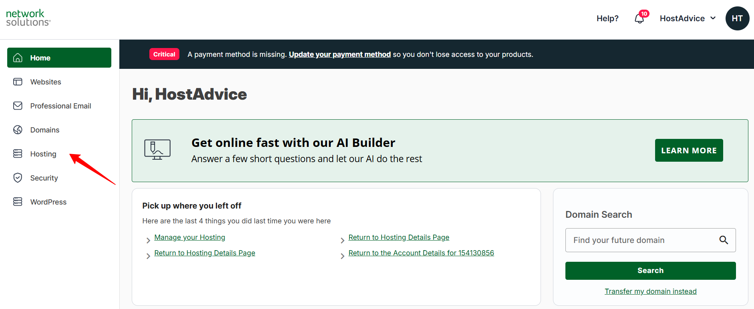Click the Domains globe icon
The width and height of the screenshot is (754, 309).
pyautogui.click(x=18, y=130)
